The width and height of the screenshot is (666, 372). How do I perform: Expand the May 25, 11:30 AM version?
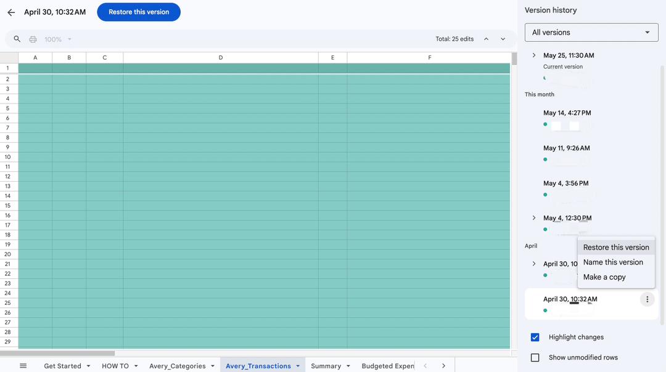[x=534, y=55]
